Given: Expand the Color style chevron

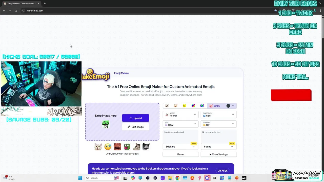Looking at the screenshot, I should click(x=233, y=106).
